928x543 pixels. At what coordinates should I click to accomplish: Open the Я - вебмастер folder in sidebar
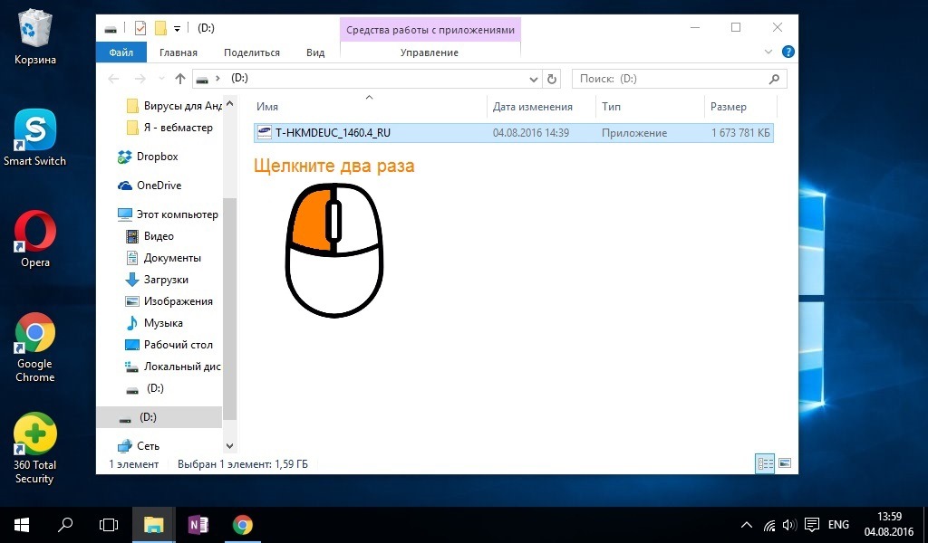171,128
